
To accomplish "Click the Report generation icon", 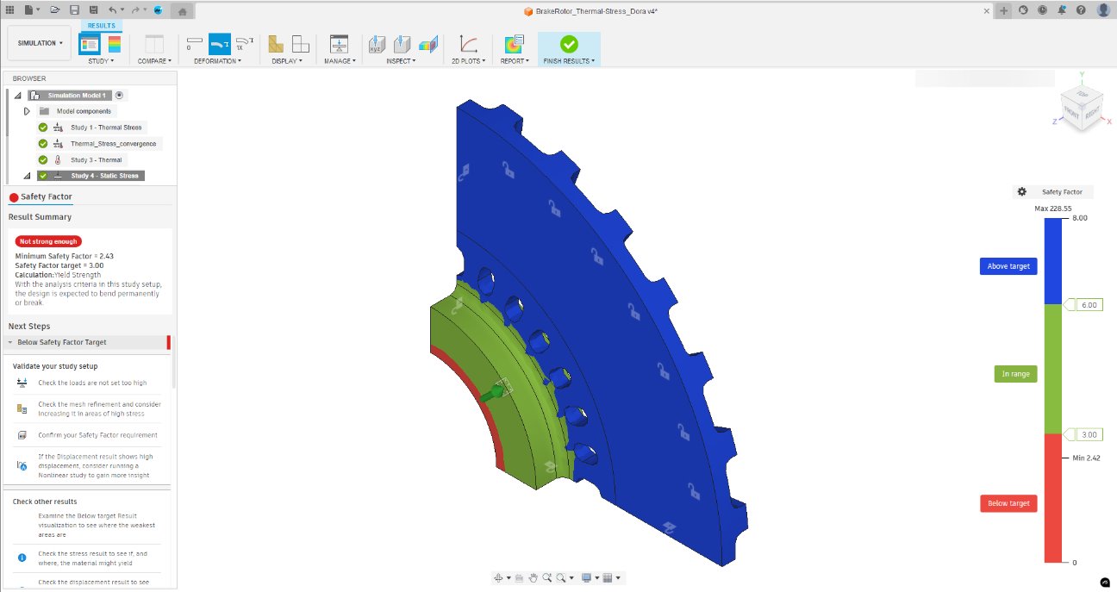I will [513, 43].
